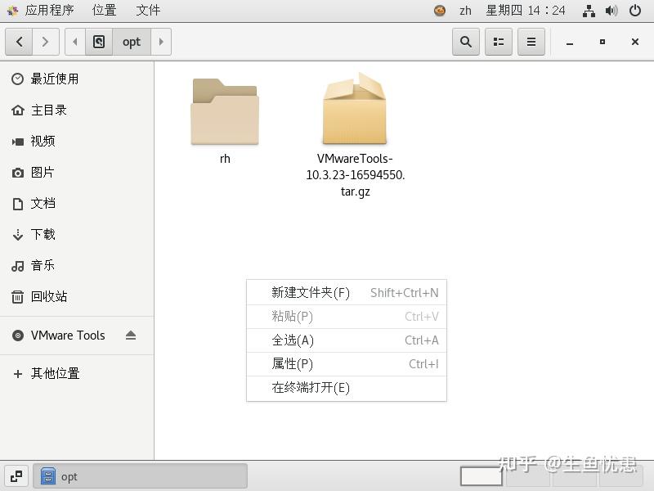
Task: Open Downloads (下载) sidebar entry
Action: click(x=77, y=234)
